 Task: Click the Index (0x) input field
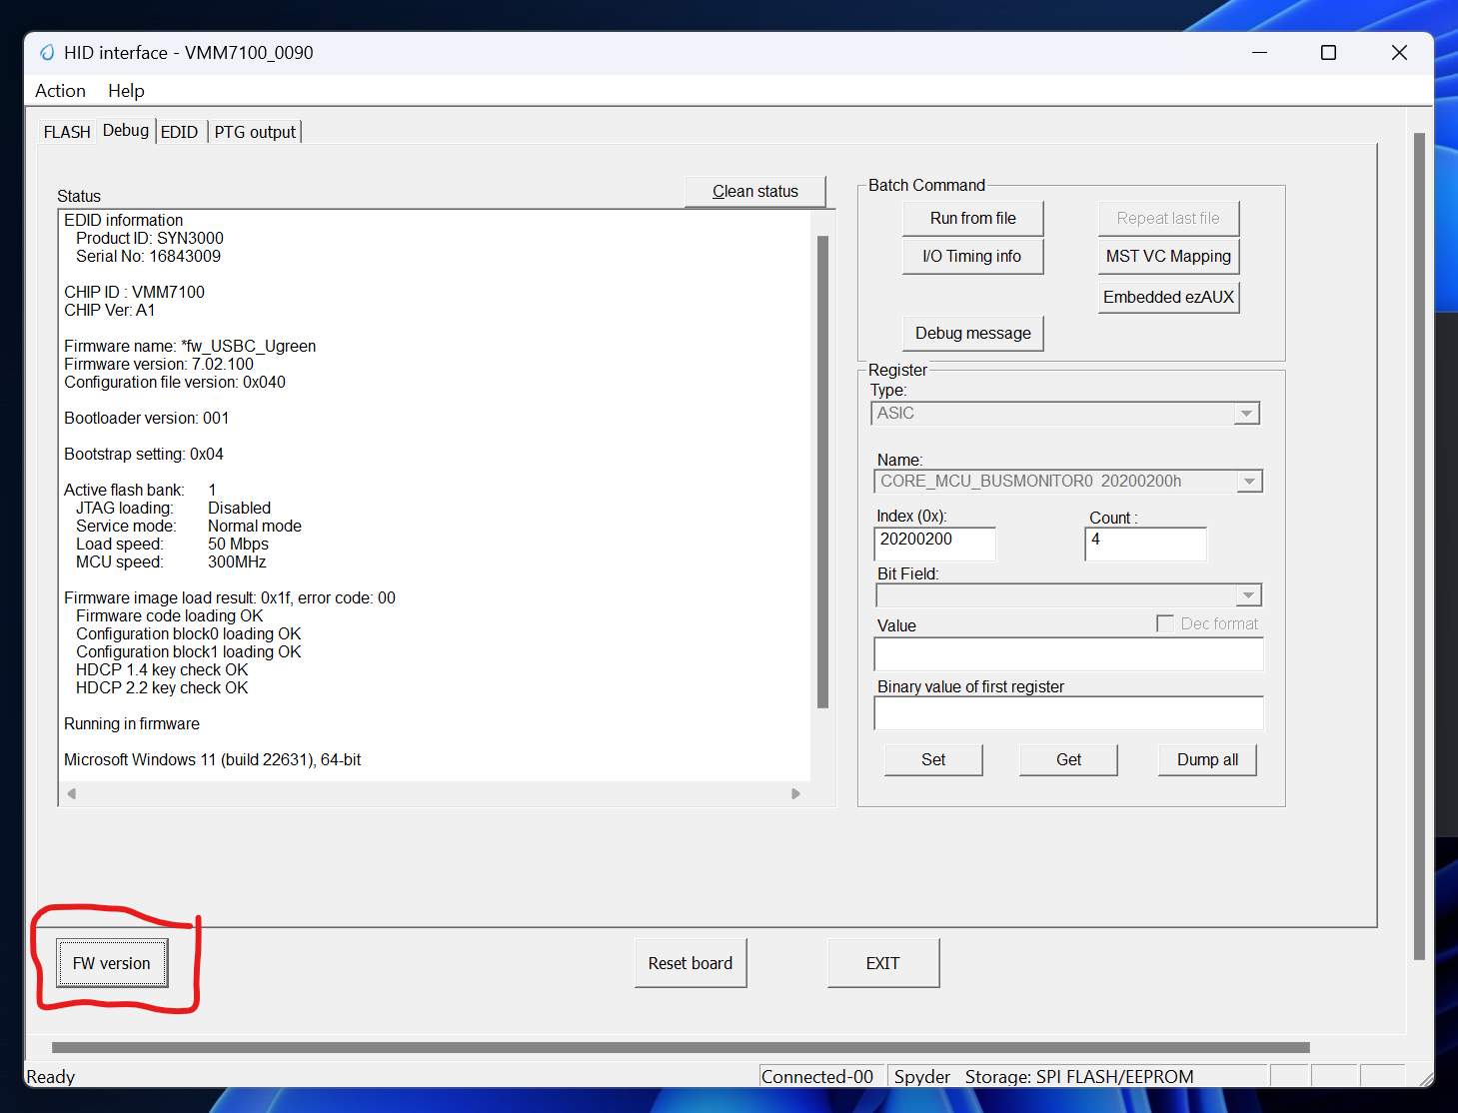pyautogui.click(x=934, y=544)
